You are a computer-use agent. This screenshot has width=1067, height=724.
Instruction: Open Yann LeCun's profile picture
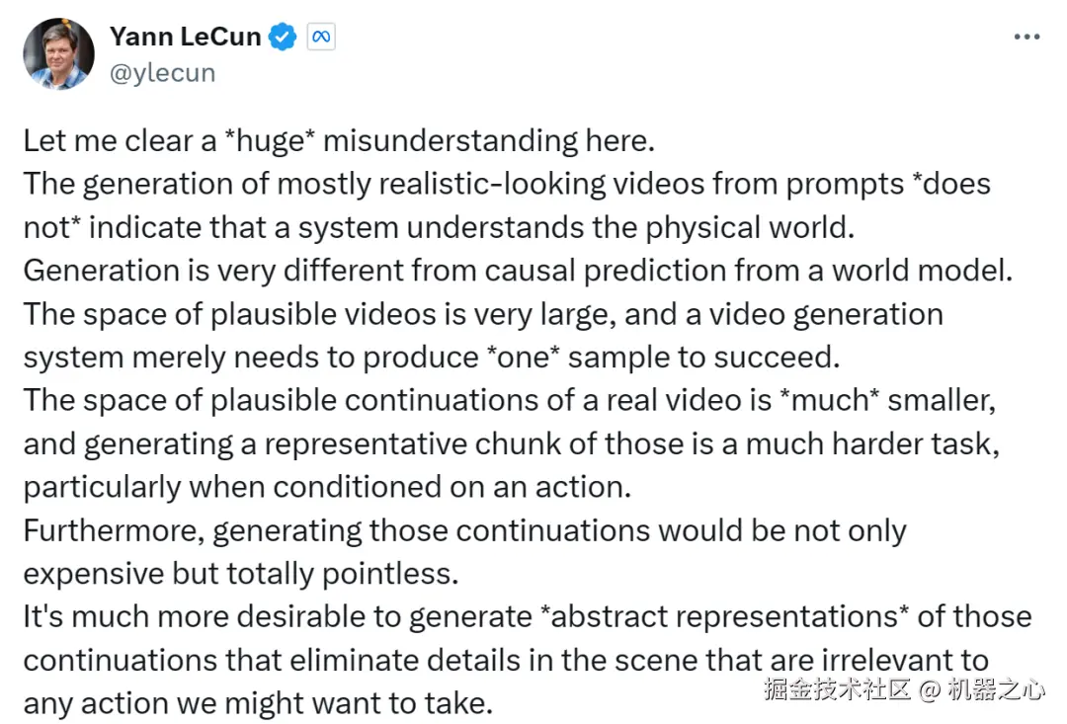click(58, 53)
